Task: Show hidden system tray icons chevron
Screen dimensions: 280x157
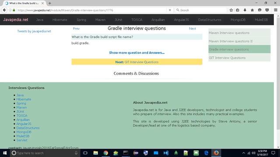Action: pos(244,153)
